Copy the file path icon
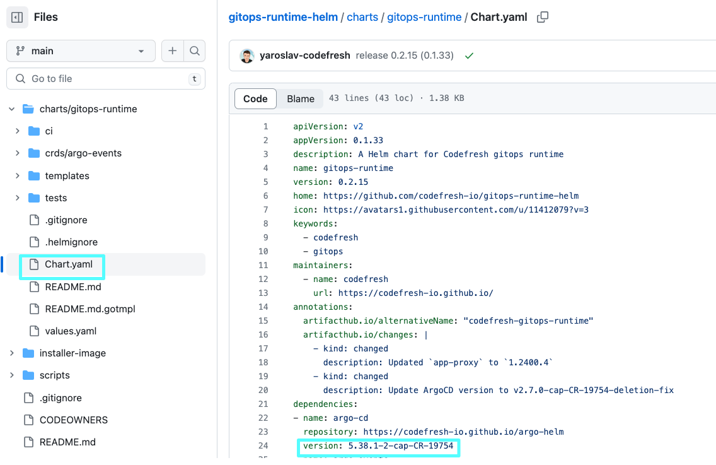Viewport: 716px width, 465px height. (x=542, y=18)
